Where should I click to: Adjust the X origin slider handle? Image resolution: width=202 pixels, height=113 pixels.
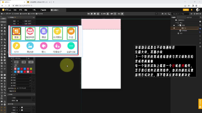click(x=22, y=107)
